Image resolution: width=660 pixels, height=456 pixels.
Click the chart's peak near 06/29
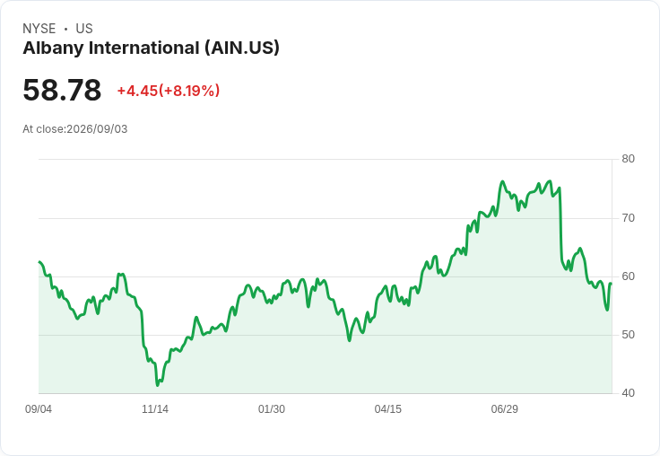502,181
